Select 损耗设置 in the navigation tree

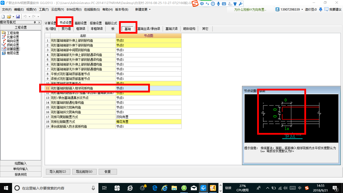click(13, 45)
